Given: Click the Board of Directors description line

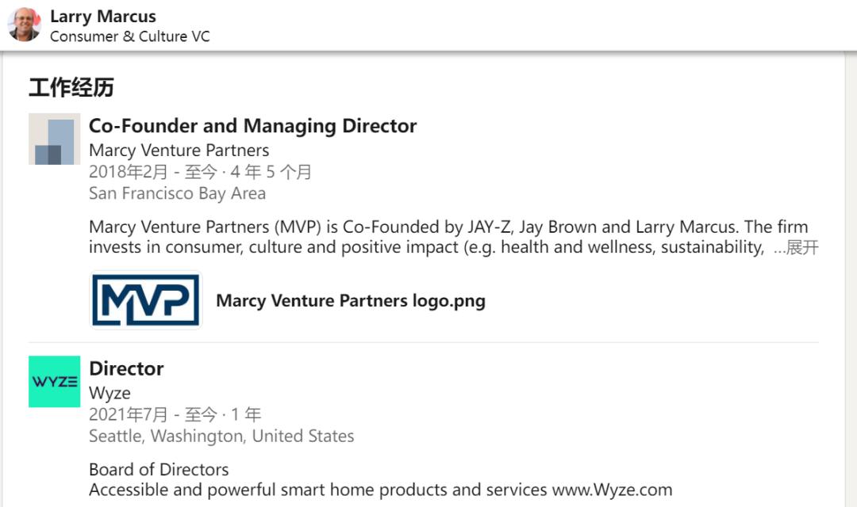Looking at the screenshot, I should (159, 469).
